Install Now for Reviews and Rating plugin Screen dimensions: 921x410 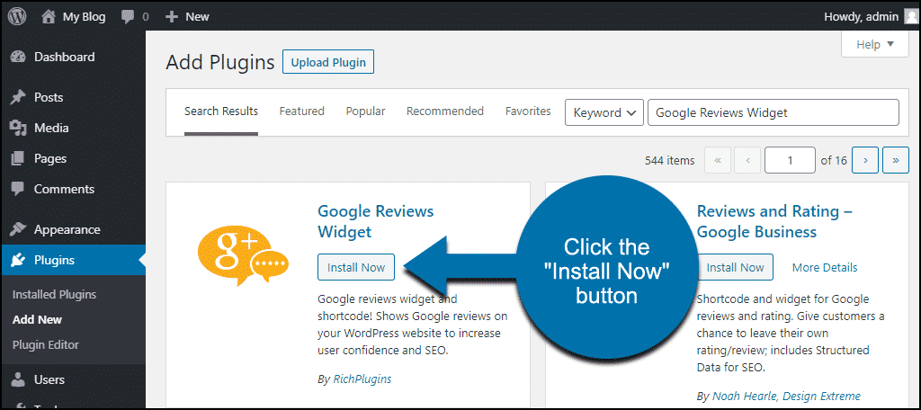(736, 267)
